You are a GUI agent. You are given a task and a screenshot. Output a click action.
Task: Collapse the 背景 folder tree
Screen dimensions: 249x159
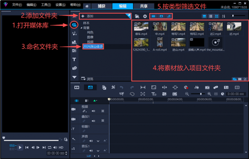point(81,28)
